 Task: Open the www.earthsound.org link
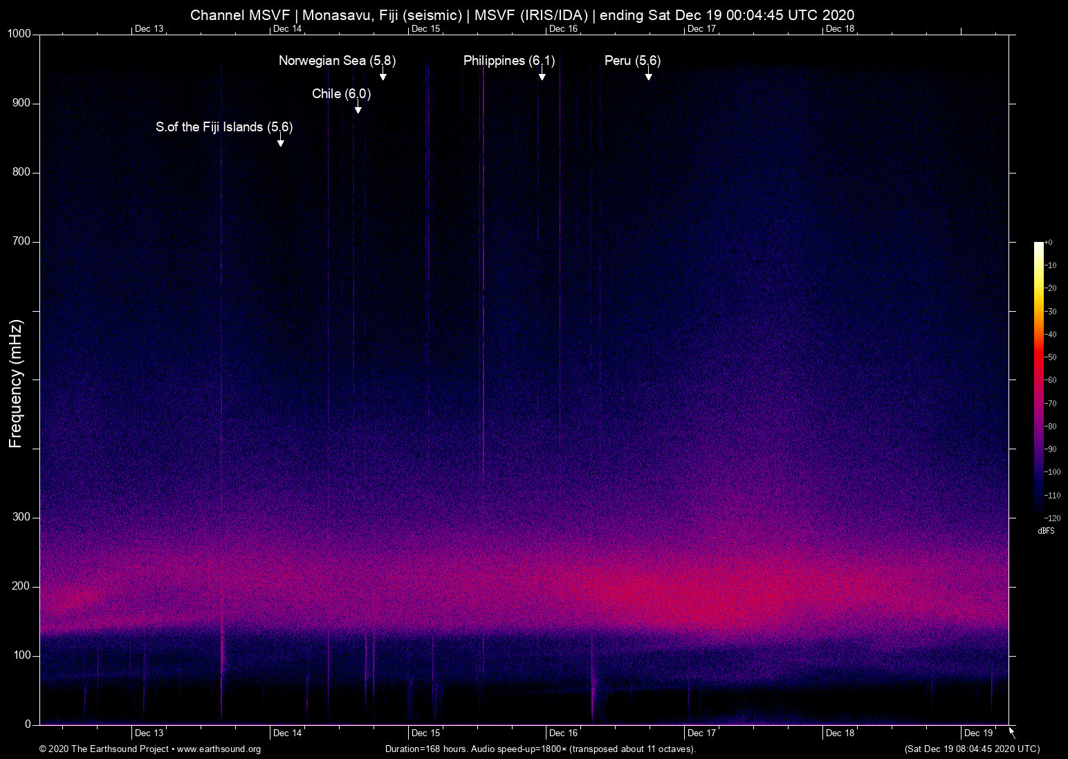(219, 749)
